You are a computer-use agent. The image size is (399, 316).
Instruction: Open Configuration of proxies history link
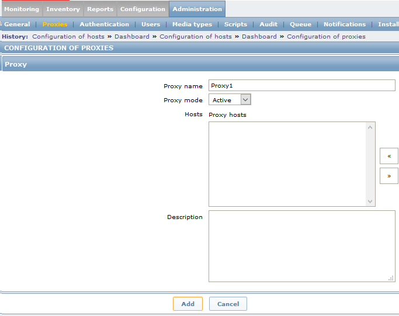pos(326,36)
